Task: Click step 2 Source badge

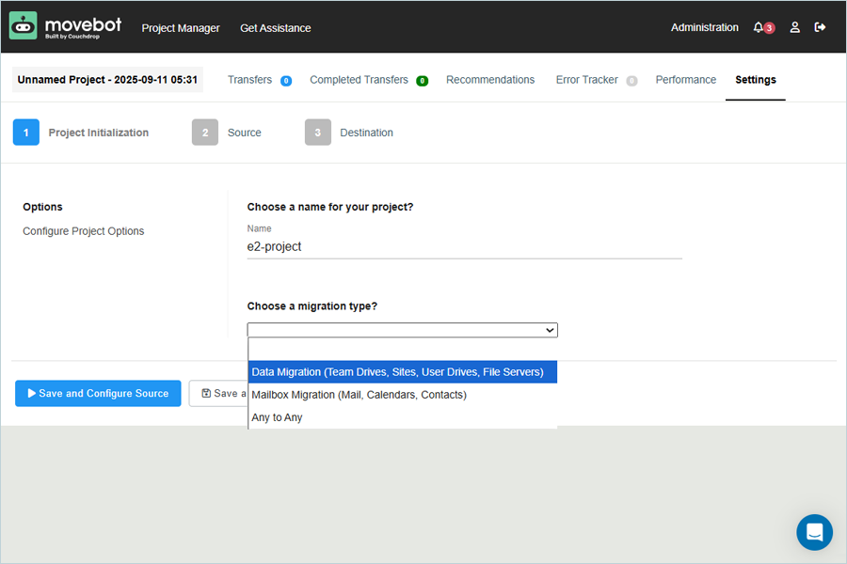Action: [x=204, y=133]
